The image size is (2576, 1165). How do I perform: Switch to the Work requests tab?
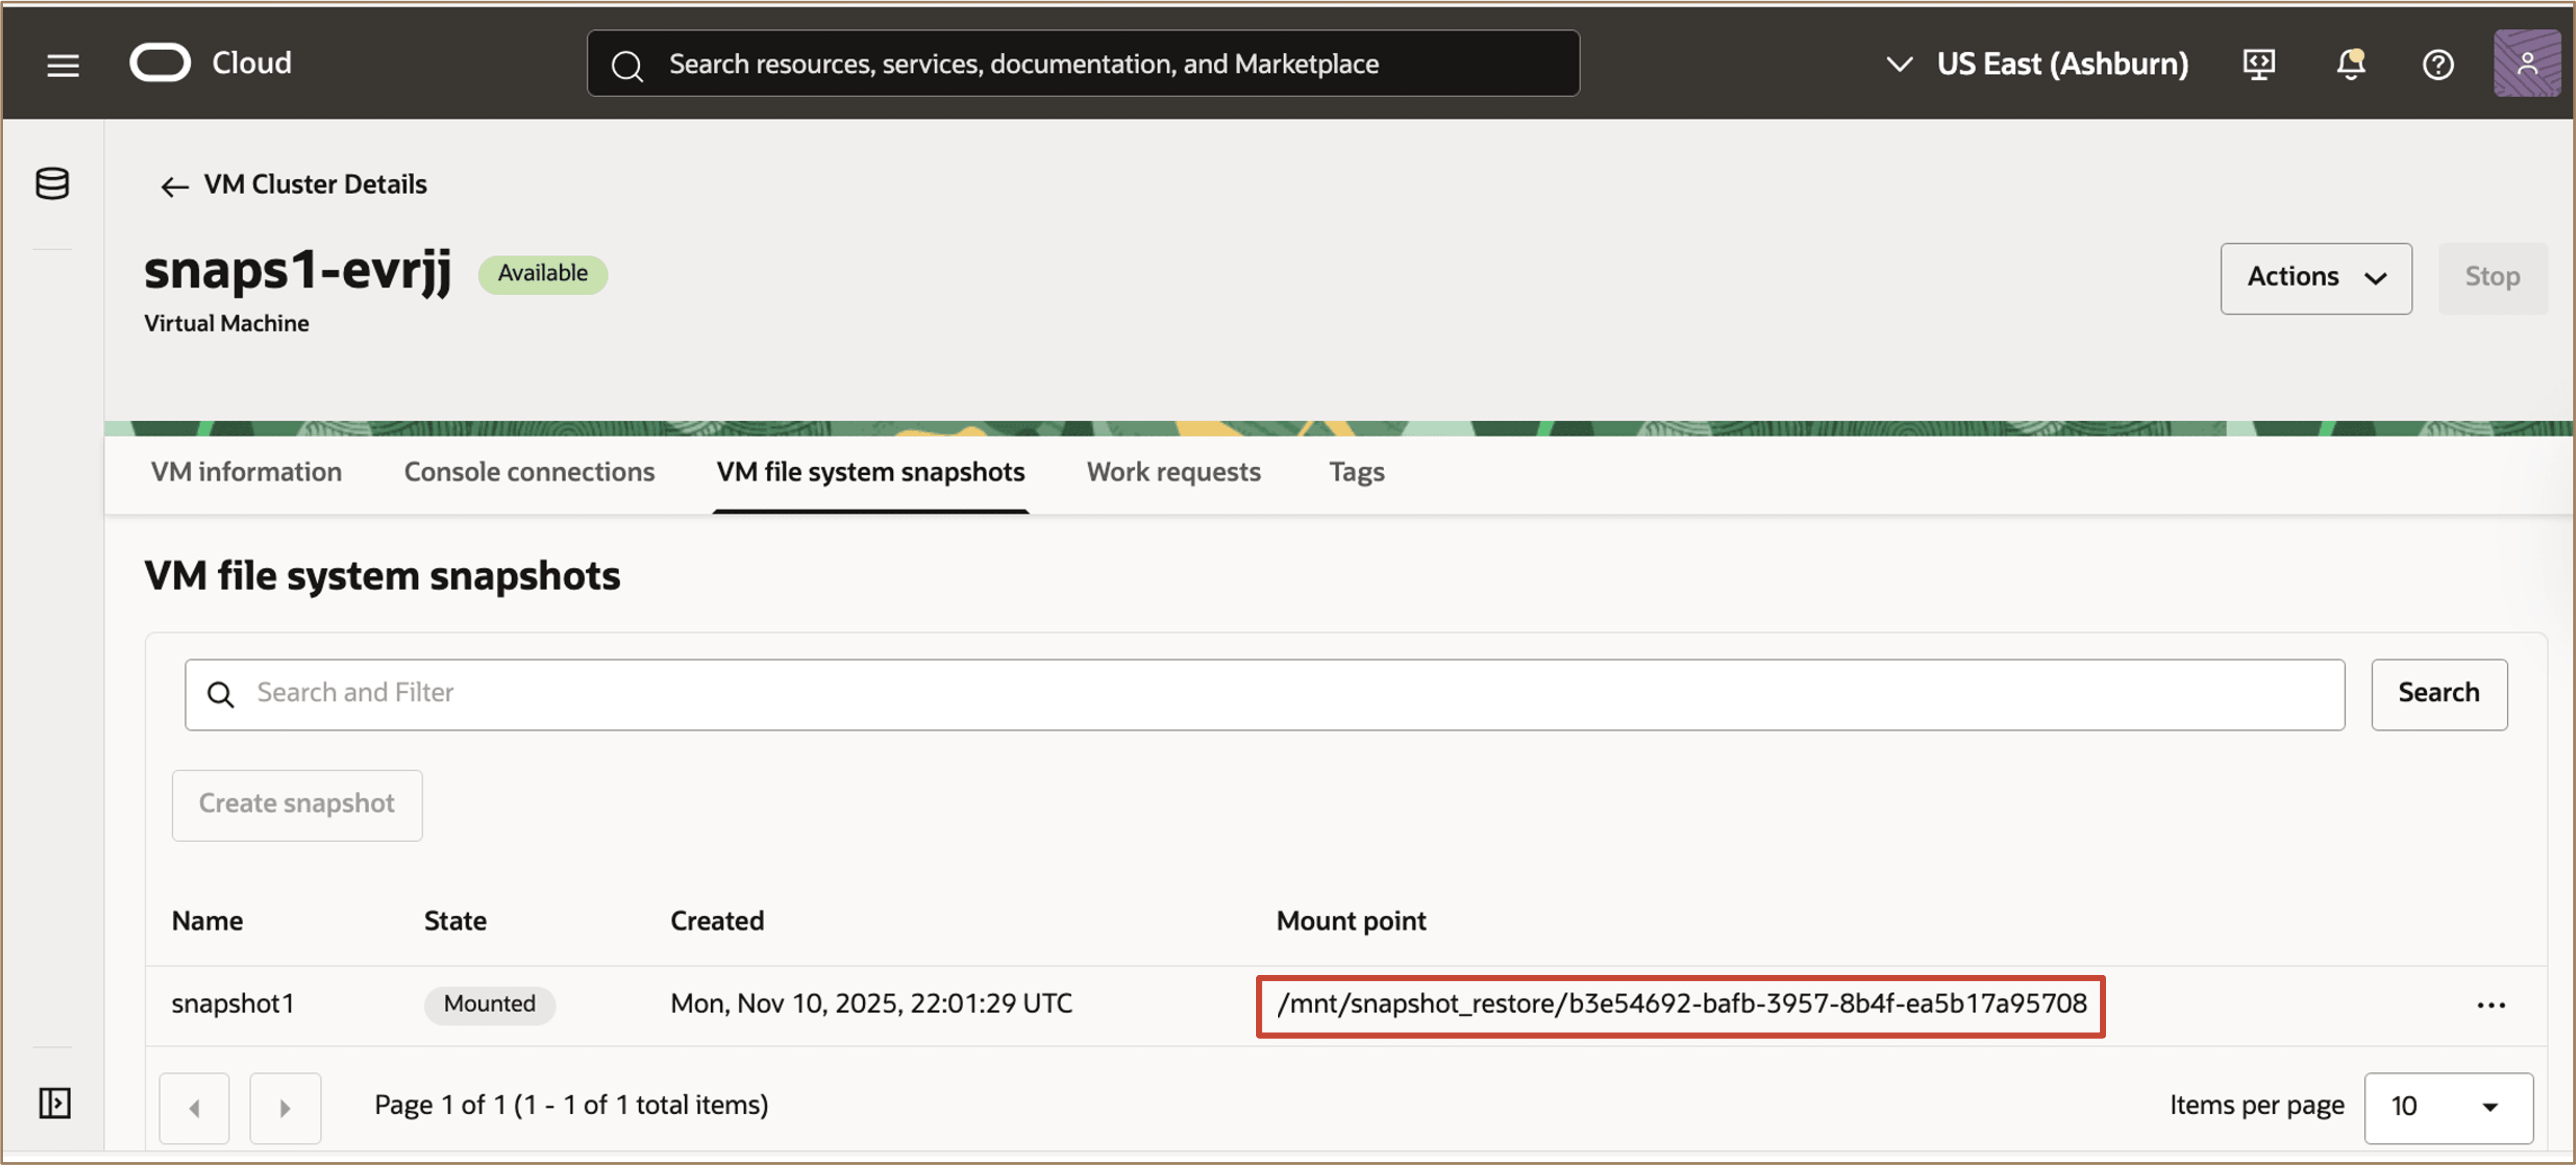(x=1173, y=472)
